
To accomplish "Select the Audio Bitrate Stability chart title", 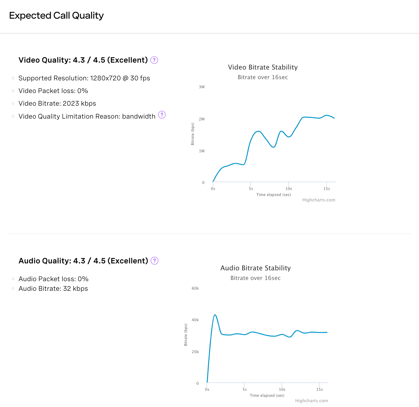I will [255, 268].
